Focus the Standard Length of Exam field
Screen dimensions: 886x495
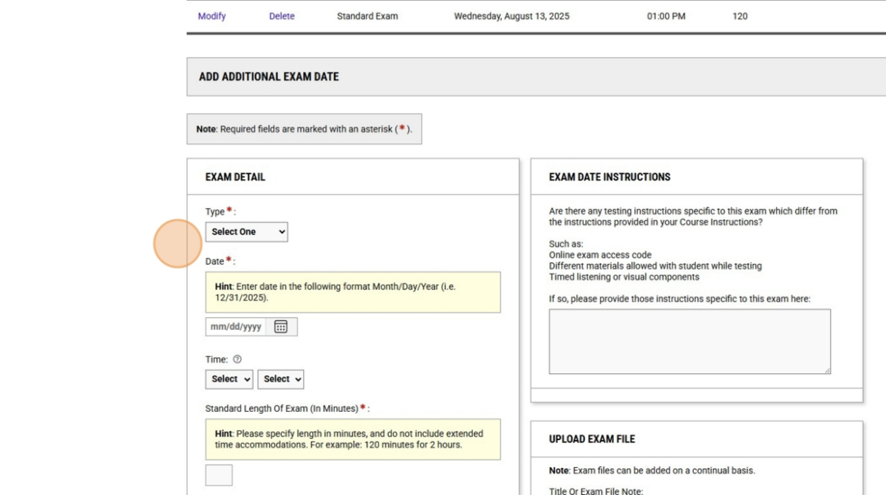pos(219,475)
